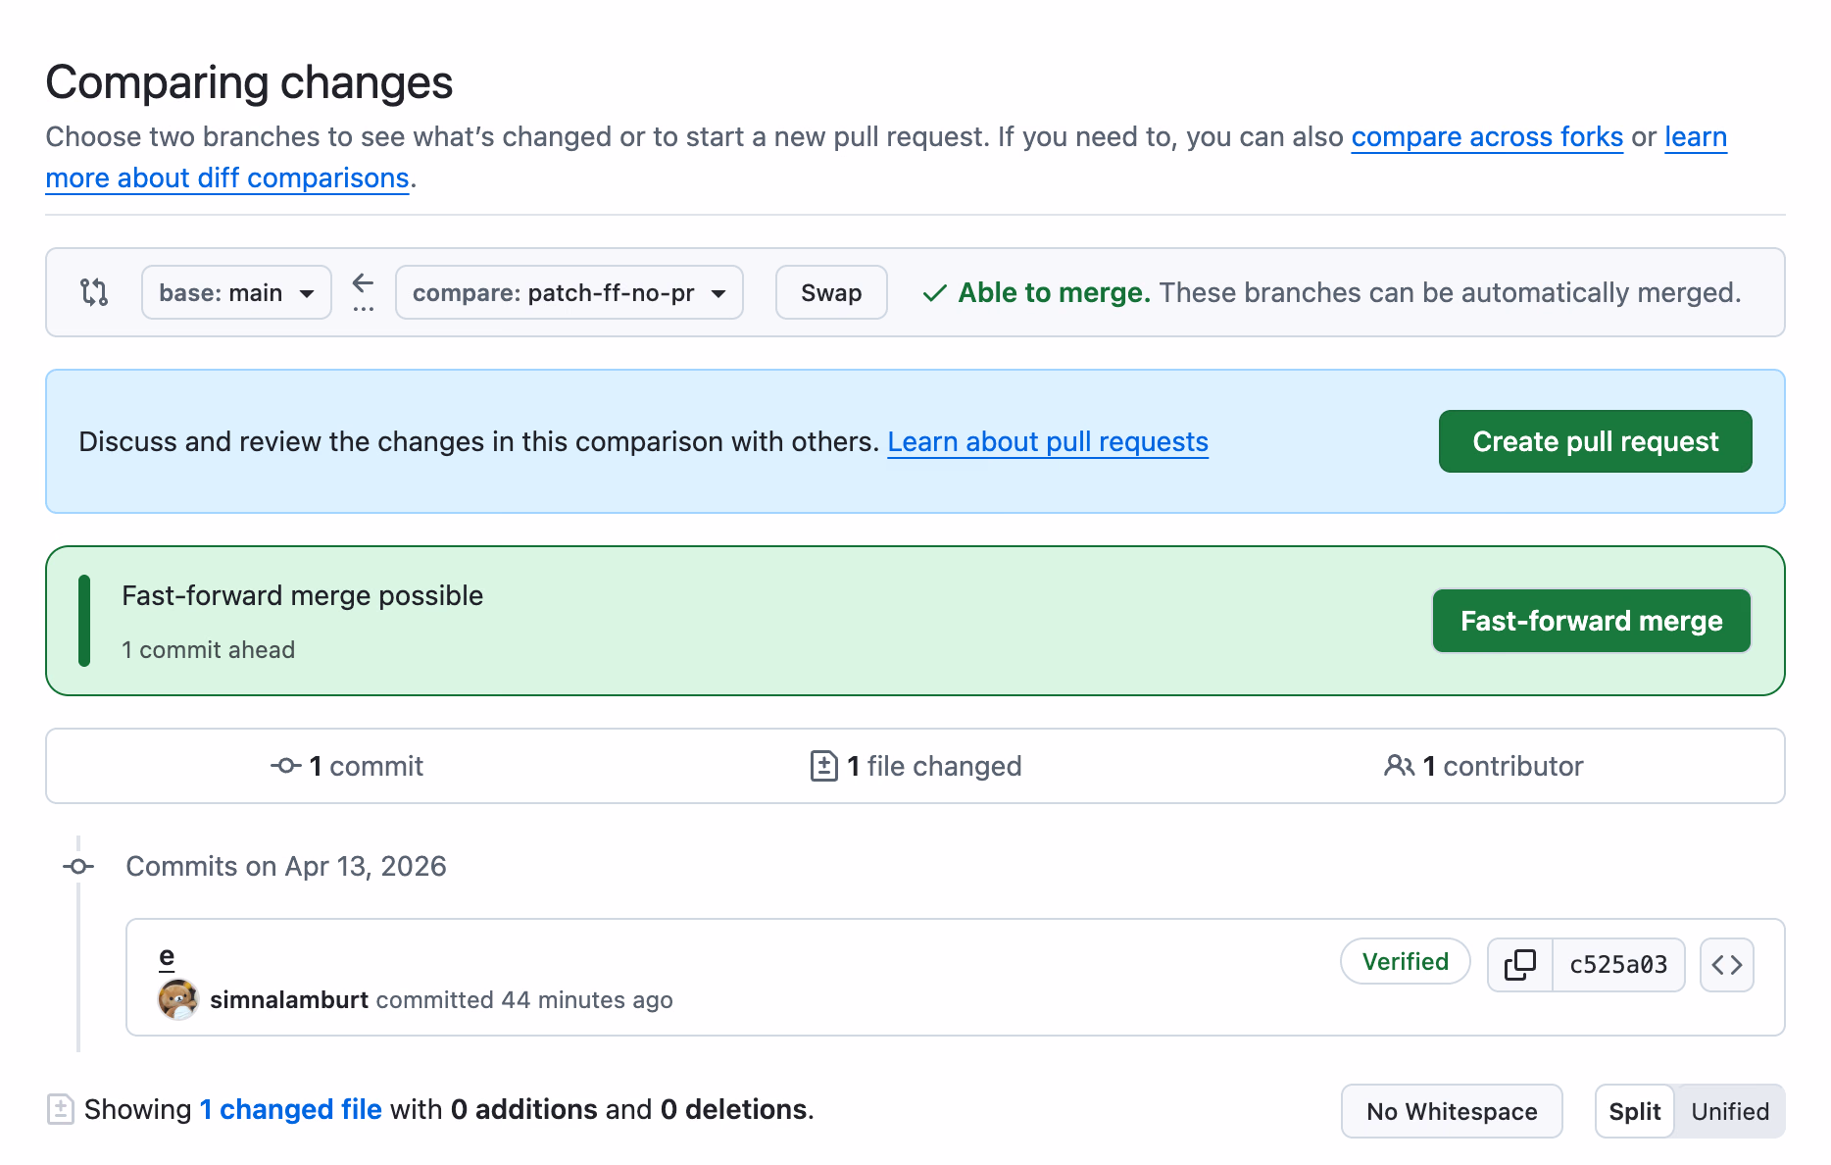Viewport: 1831px width, 1165px height.
Task: Click the "Commits on Apr 13, 2026" heading
Action: (286, 866)
